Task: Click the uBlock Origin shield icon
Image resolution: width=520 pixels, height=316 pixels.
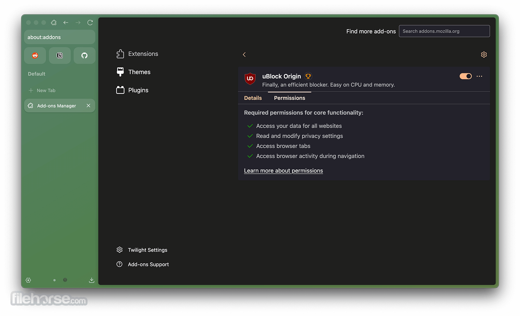Action: [250, 79]
